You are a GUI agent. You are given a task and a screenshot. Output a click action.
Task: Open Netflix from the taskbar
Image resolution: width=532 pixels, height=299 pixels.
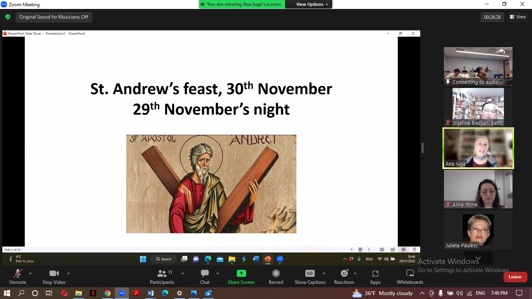pos(93,293)
